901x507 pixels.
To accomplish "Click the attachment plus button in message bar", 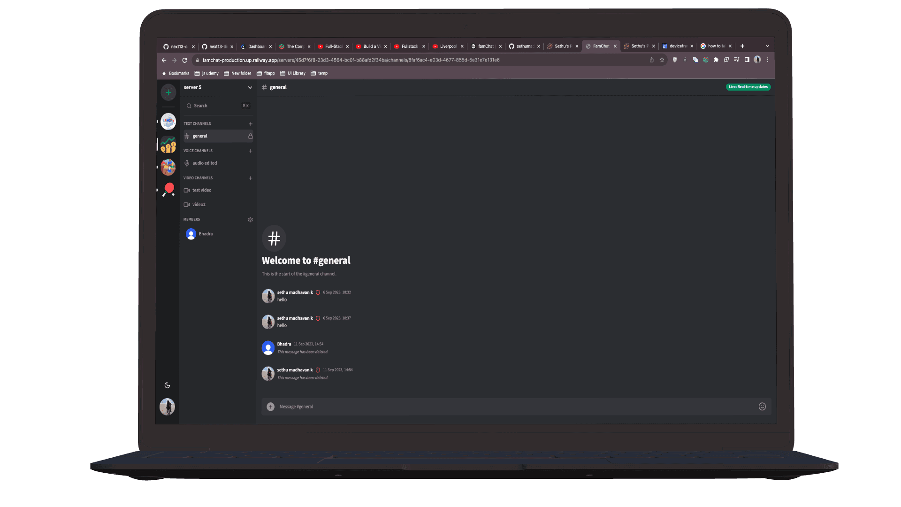I will (x=271, y=407).
